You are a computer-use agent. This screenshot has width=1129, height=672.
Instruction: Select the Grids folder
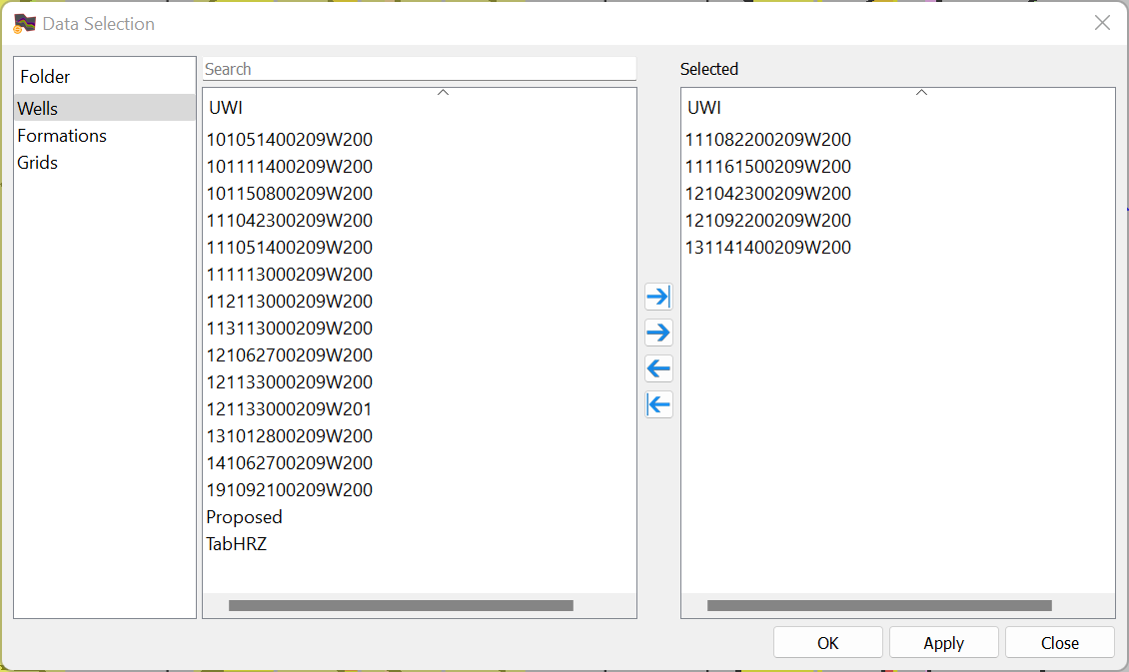coord(37,162)
